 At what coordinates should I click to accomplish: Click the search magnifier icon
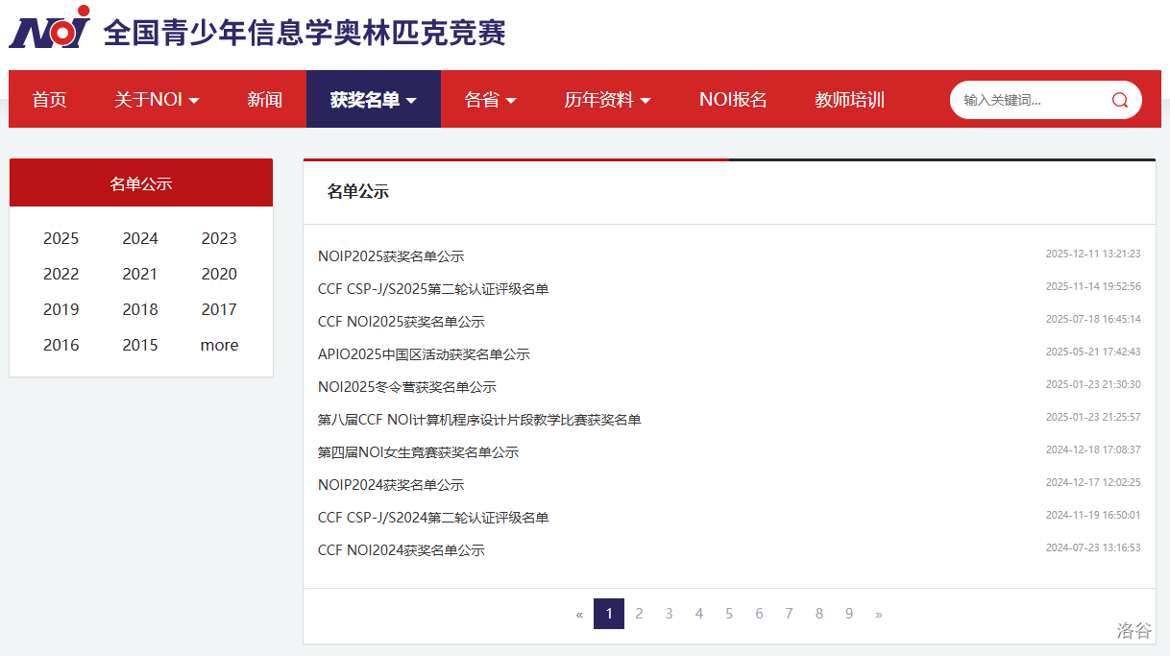tap(1119, 100)
